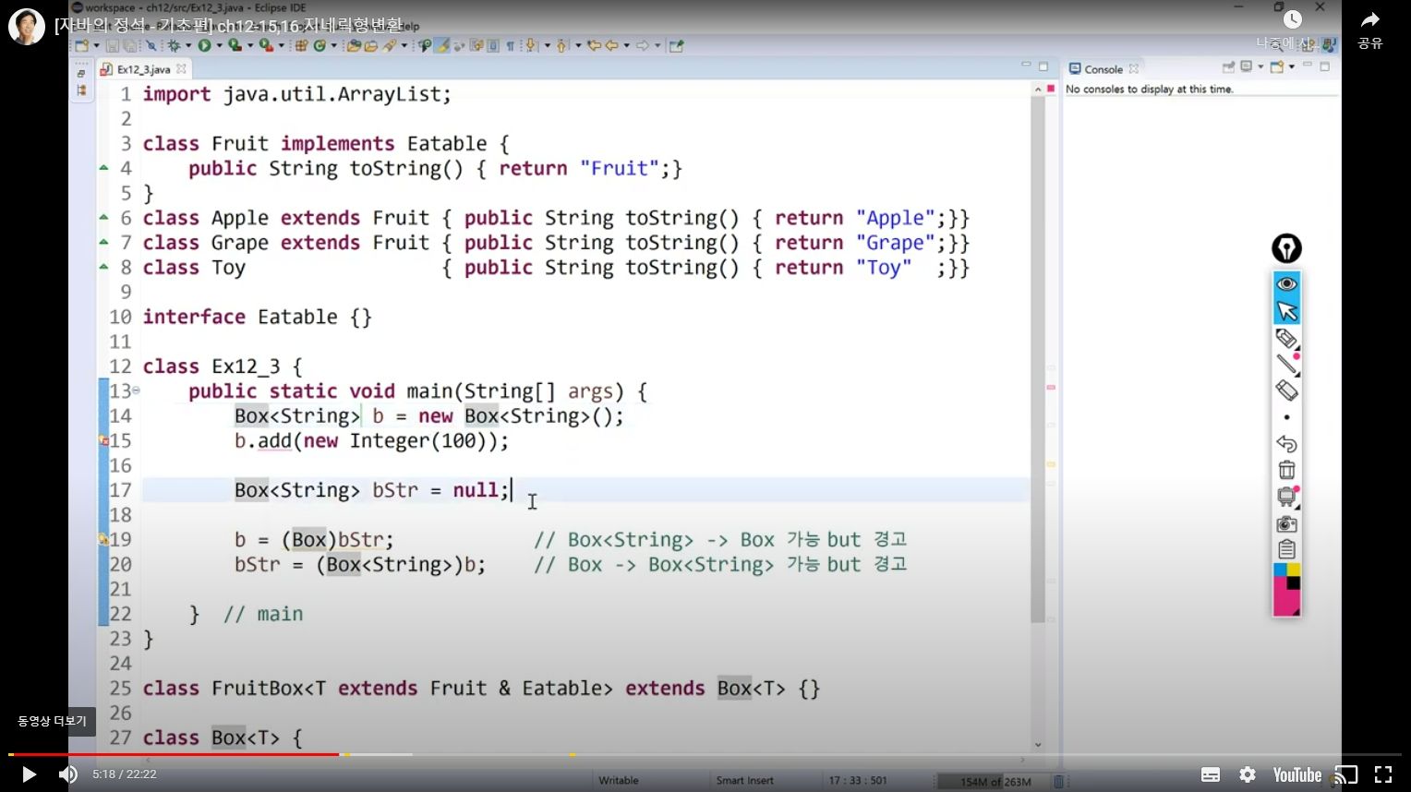This screenshot has height=792, width=1411.
Task: Click the share (공유) arrow button
Action: 1370,20
